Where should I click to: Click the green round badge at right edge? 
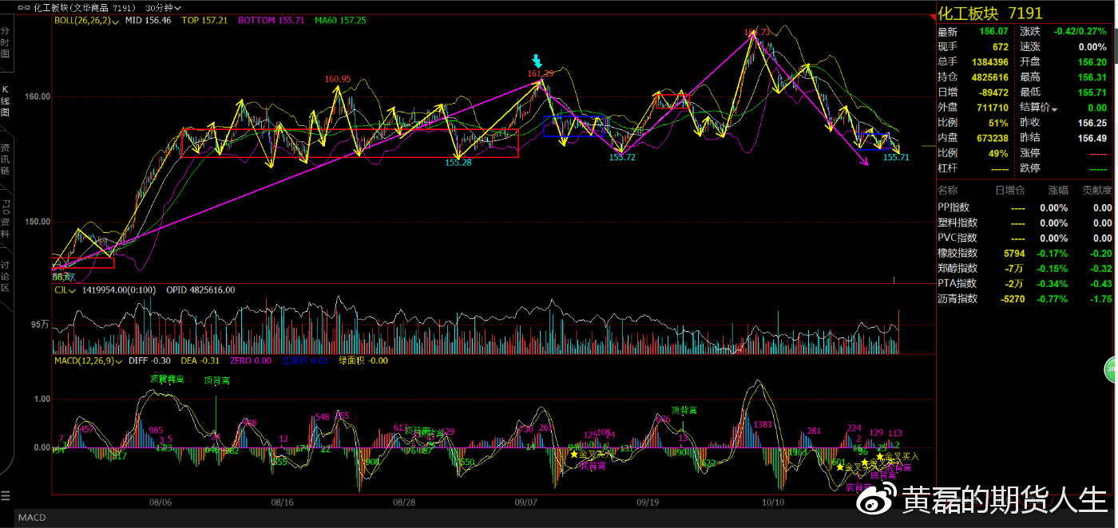(1111, 370)
